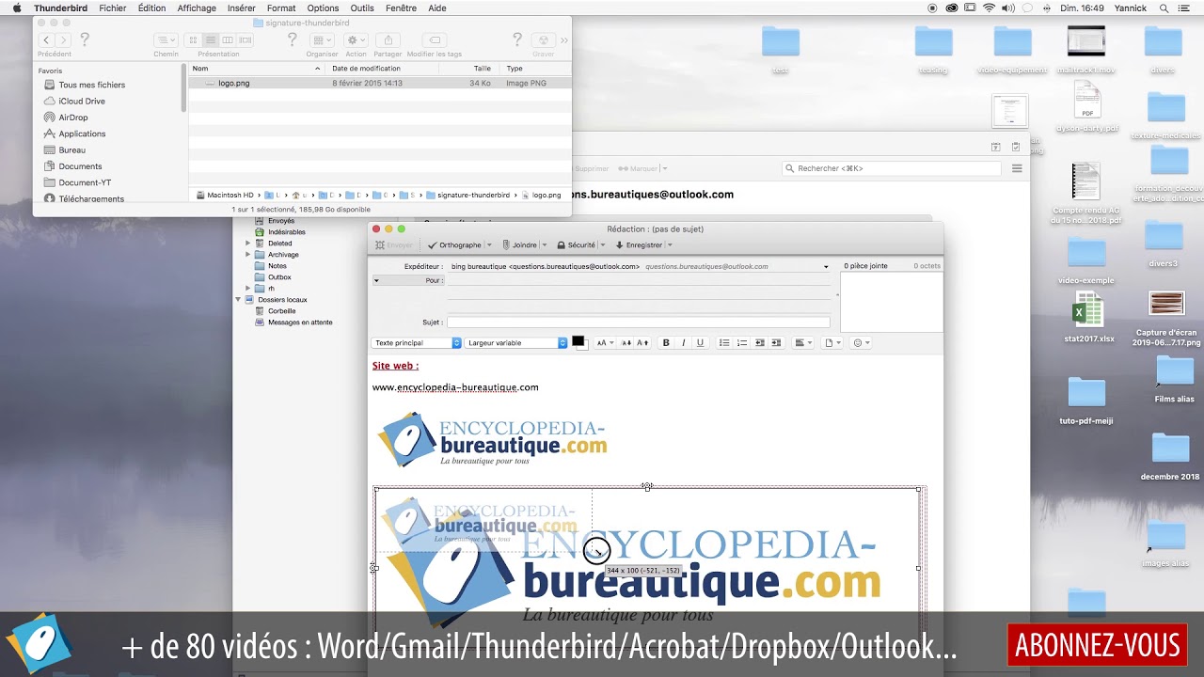
Task: Insert a bulleted list in the message
Action: 724,343
